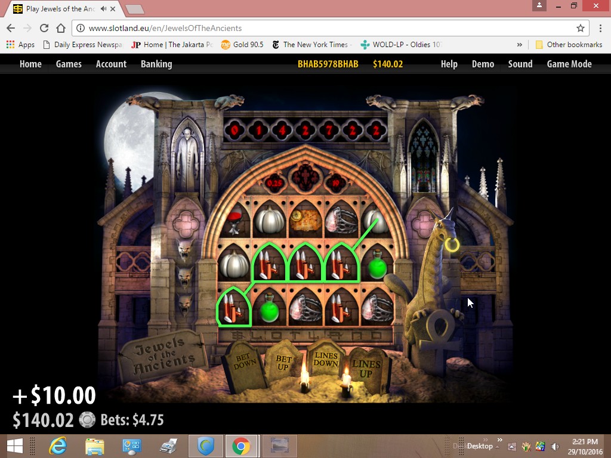Screen dimensions: 611x458
Task: Expand the Desktop toolbar chevron
Action: (500, 440)
